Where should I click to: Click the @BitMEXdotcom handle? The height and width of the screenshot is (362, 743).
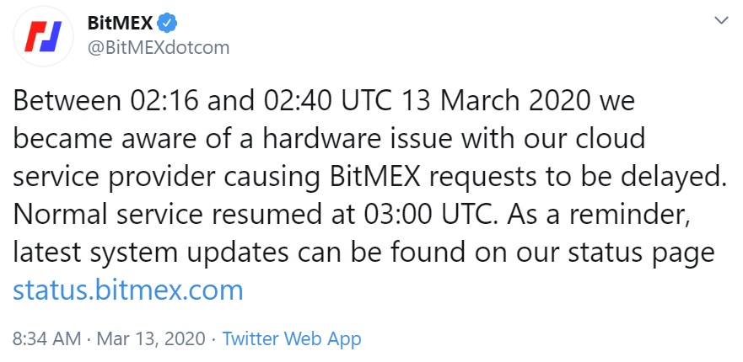click(x=159, y=47)
